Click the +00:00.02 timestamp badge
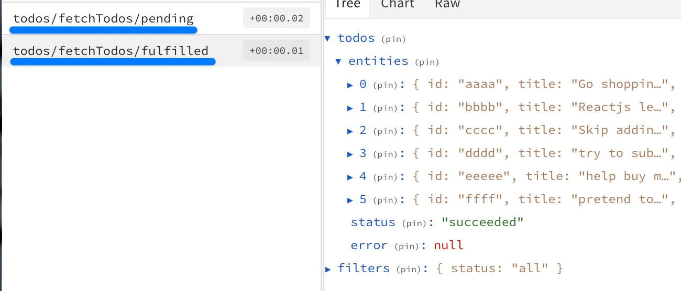 (x=277, y=18)
